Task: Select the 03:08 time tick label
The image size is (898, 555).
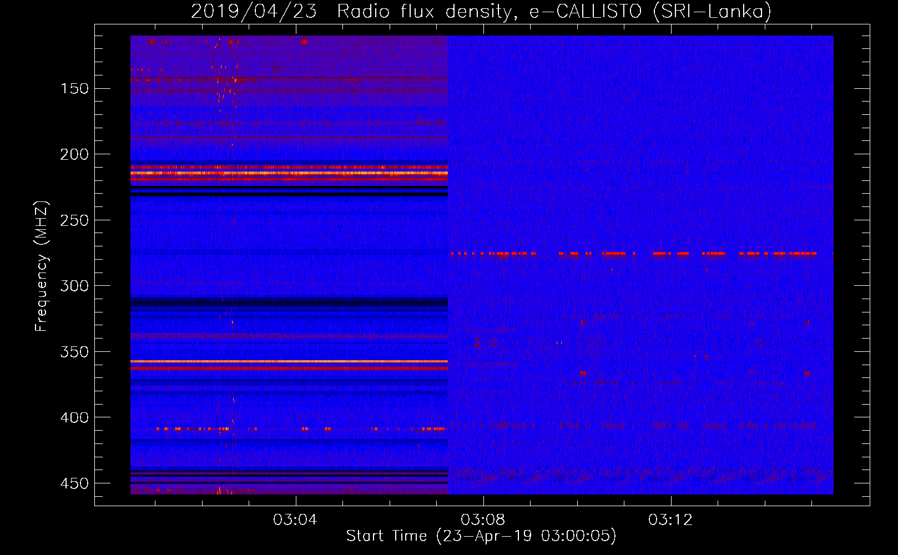Action: [x=483, y=520]
